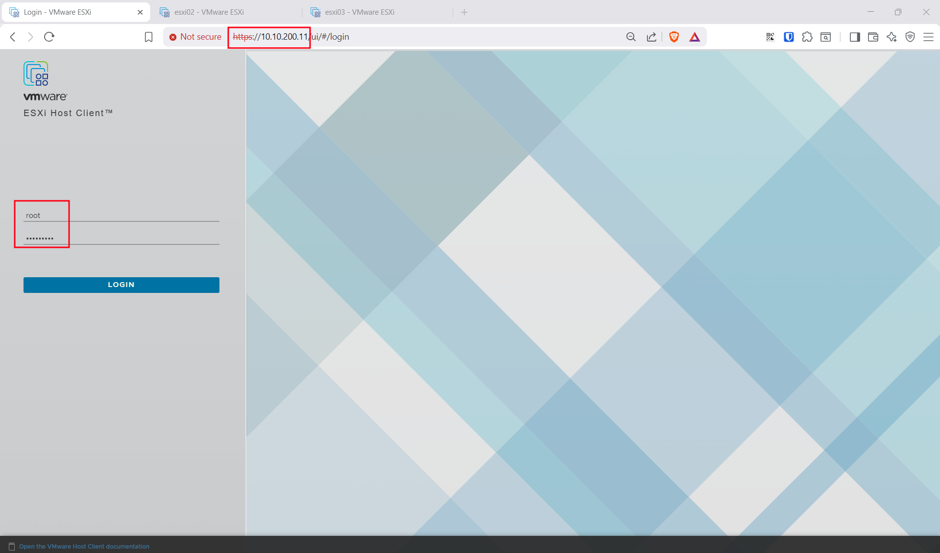Screen dimensions: 940x553
Task: Open the browser hamburger menu
Action: point(928,37)
